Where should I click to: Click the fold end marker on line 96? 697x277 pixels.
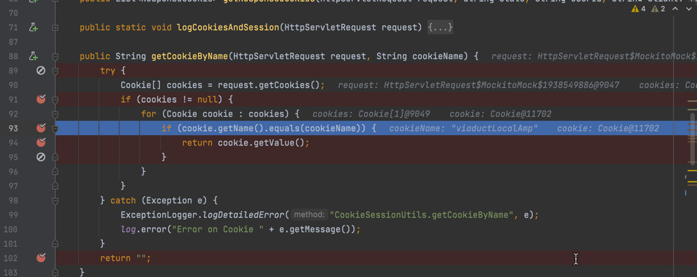(x=55, y=171)
